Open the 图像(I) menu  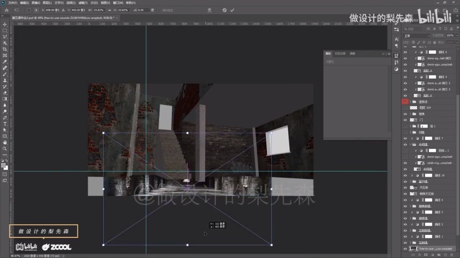point(36,3)
